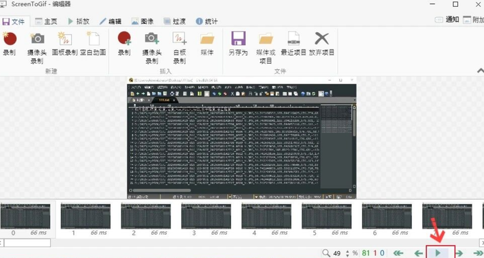Switch to the 文件 ribbon tab
484x258 pixels.
14,22
